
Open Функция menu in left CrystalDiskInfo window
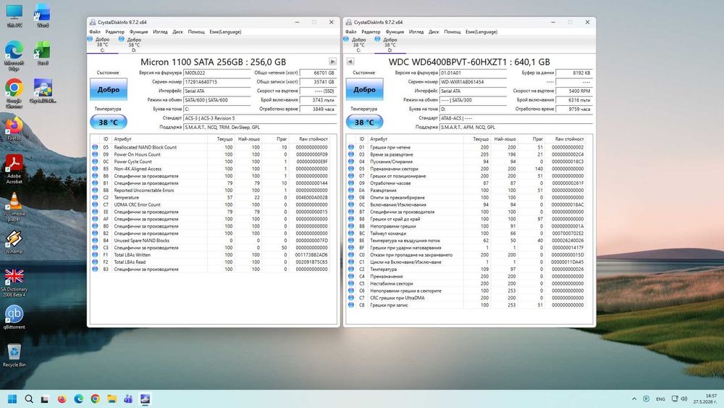138,32
